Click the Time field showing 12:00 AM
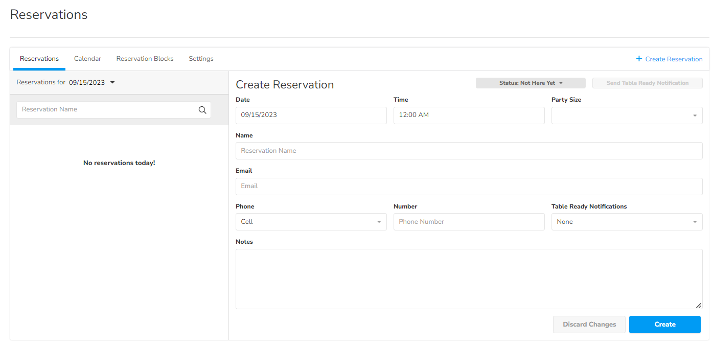This screenshot has height=347, width=713. (469, 115)
